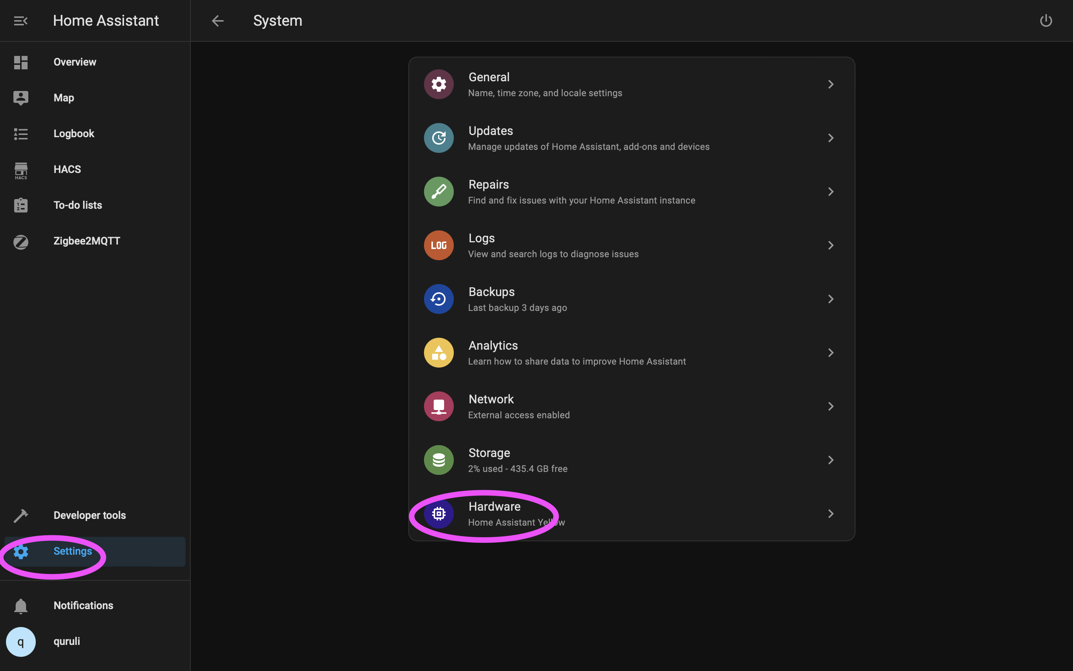Click the Storage database icon
Image resolution: width=1073 pixels, height=671 pixels.
[x=439, y=460]
